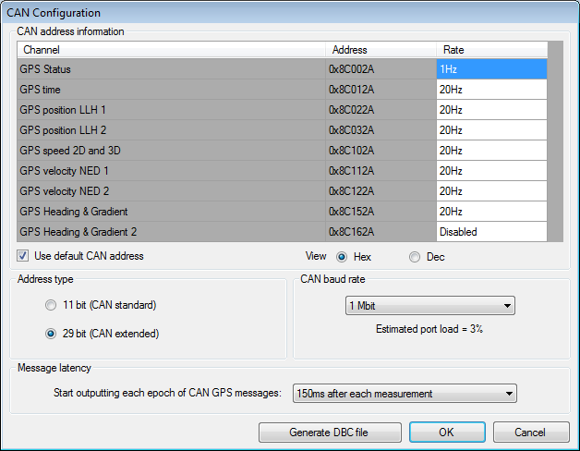The height and width of the screenshot is (451, 580).
Task: Click the Address column header
Action: coord(380,49)
